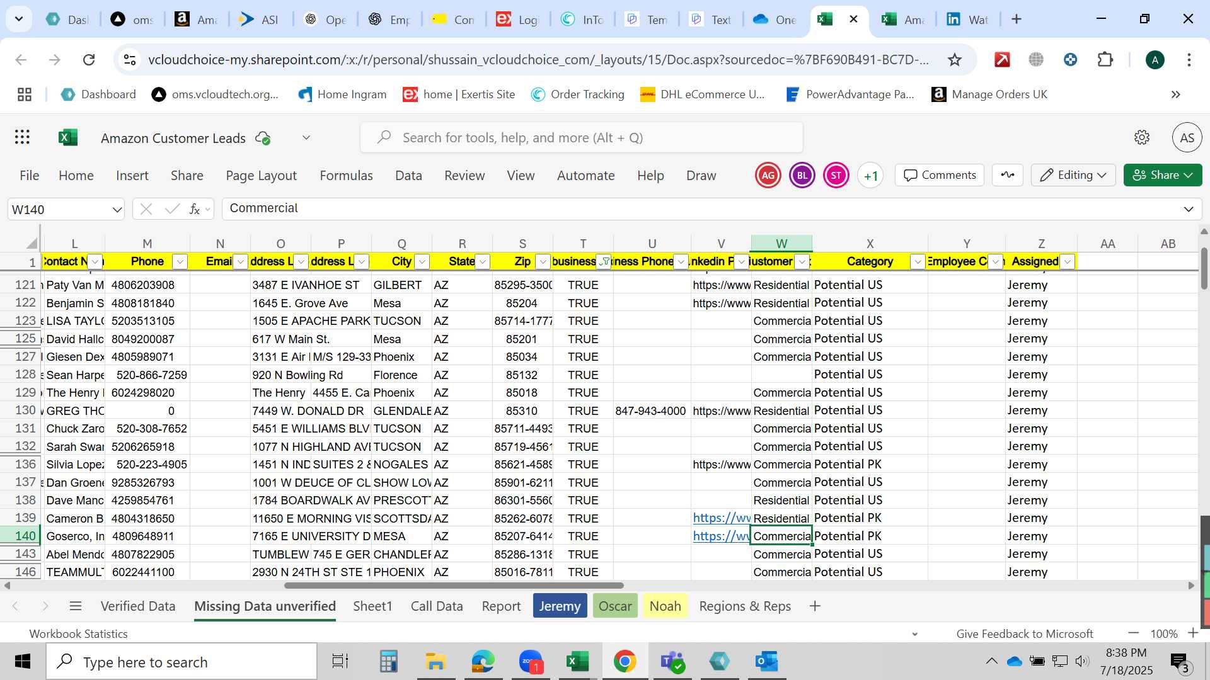Open the Office app launcher grid
This screenshot has width=1210, height=680.
pyautogui.click(x=23, y=137)
